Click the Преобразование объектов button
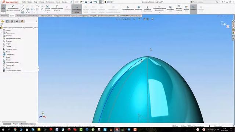The image size is (235, 132). pyautogui.click(x=57, y=8)
